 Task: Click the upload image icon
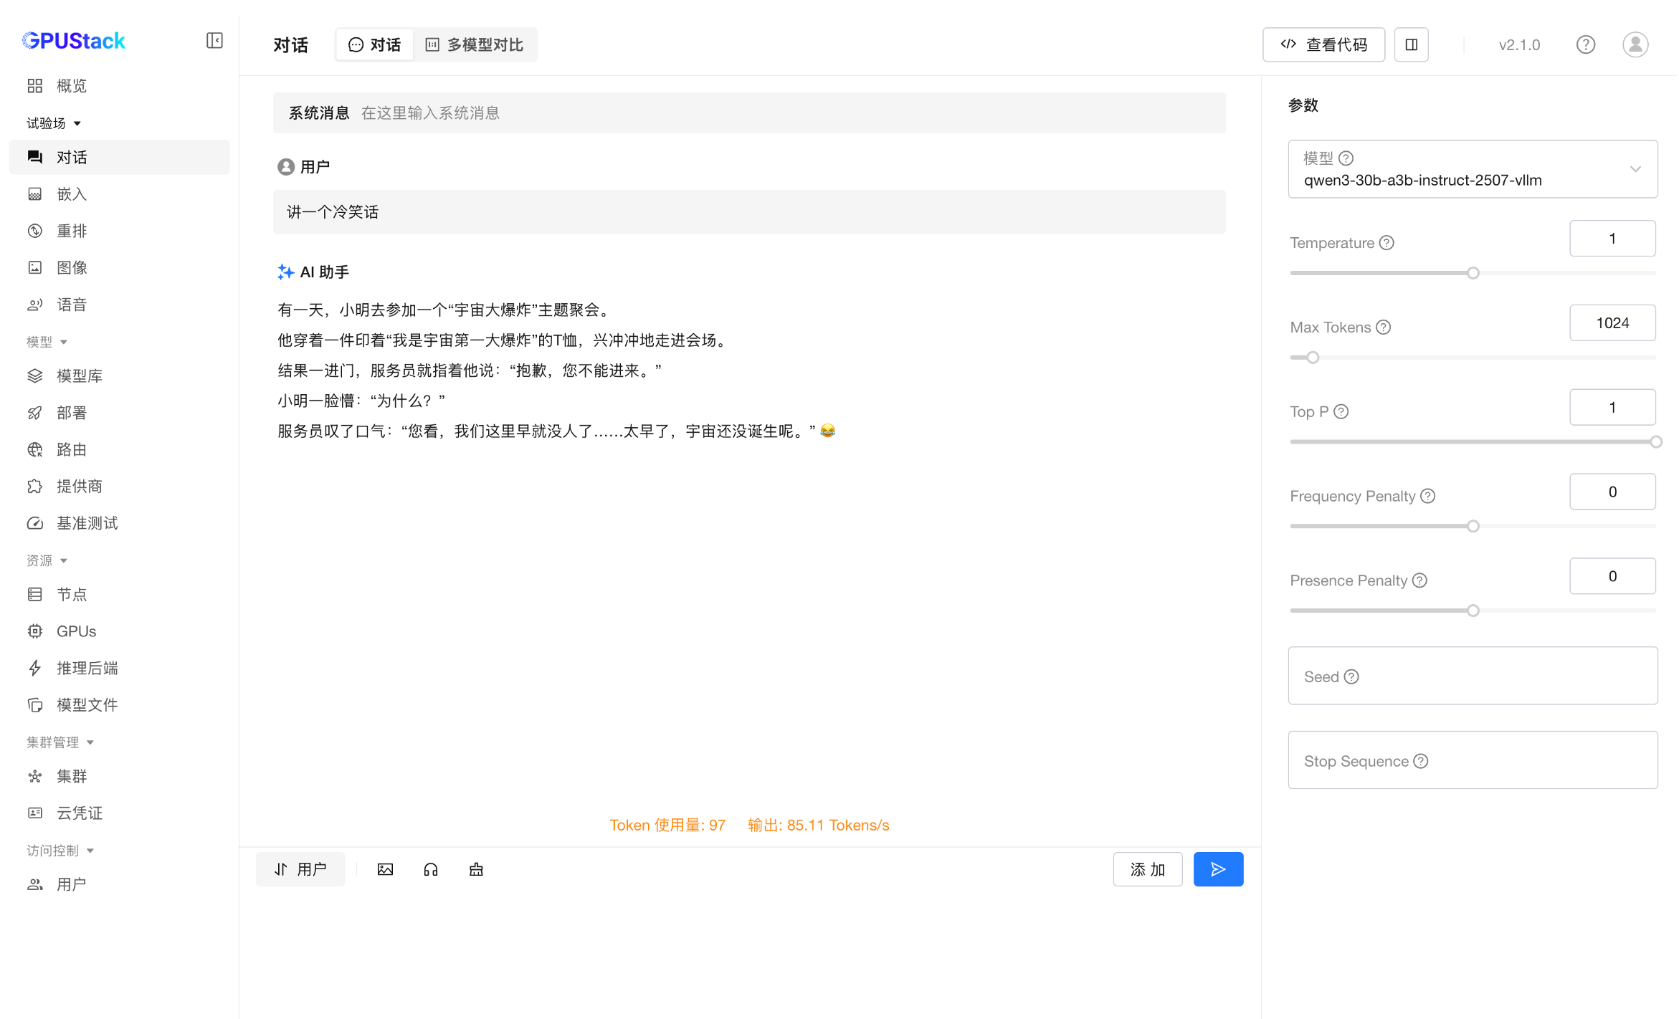385,869
